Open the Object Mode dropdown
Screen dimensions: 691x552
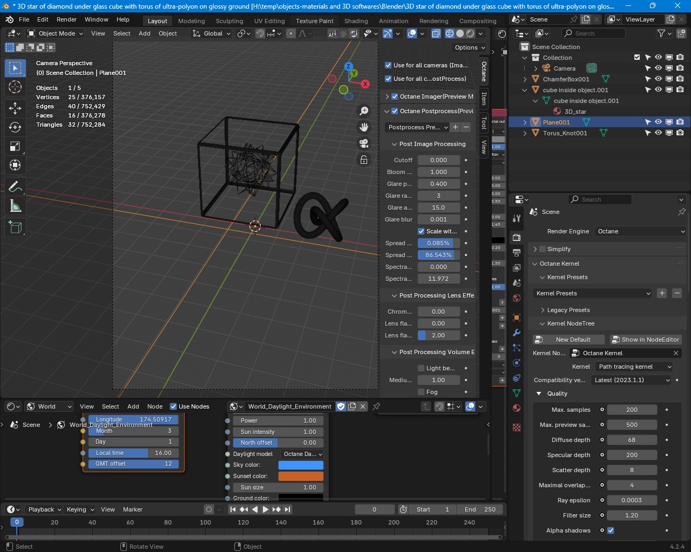pyautogui.click(x=56, y=33)
